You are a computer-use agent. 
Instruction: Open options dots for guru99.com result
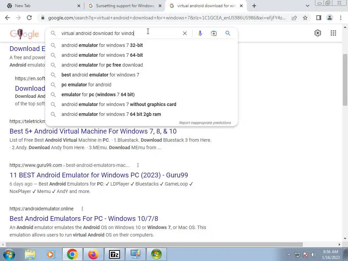[138, 165]
